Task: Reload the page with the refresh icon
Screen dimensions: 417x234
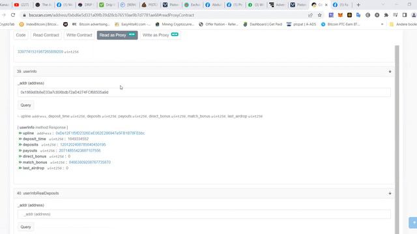Action: click(13, 15)
